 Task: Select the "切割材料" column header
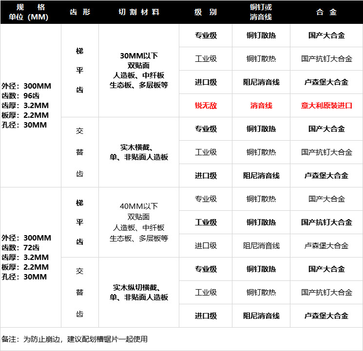[139, 12]
